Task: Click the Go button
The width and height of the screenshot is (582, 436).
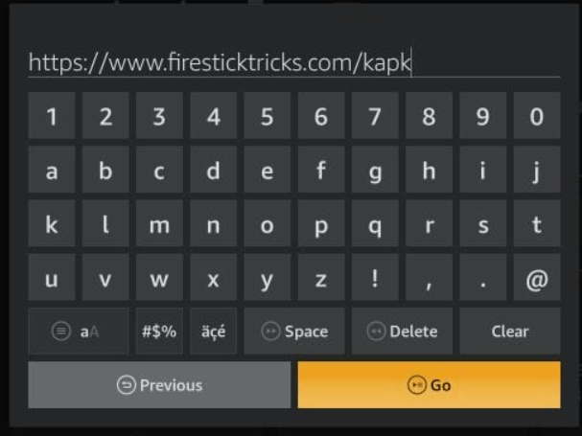Action: 430,385
